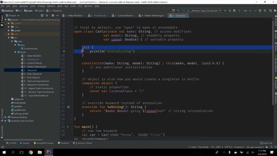
Task: Toggle the Project tool window side tab
Action: pyautogui.click(x=2, y=20)
